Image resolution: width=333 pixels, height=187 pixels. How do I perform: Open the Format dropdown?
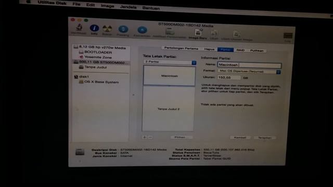click(249, 72)
